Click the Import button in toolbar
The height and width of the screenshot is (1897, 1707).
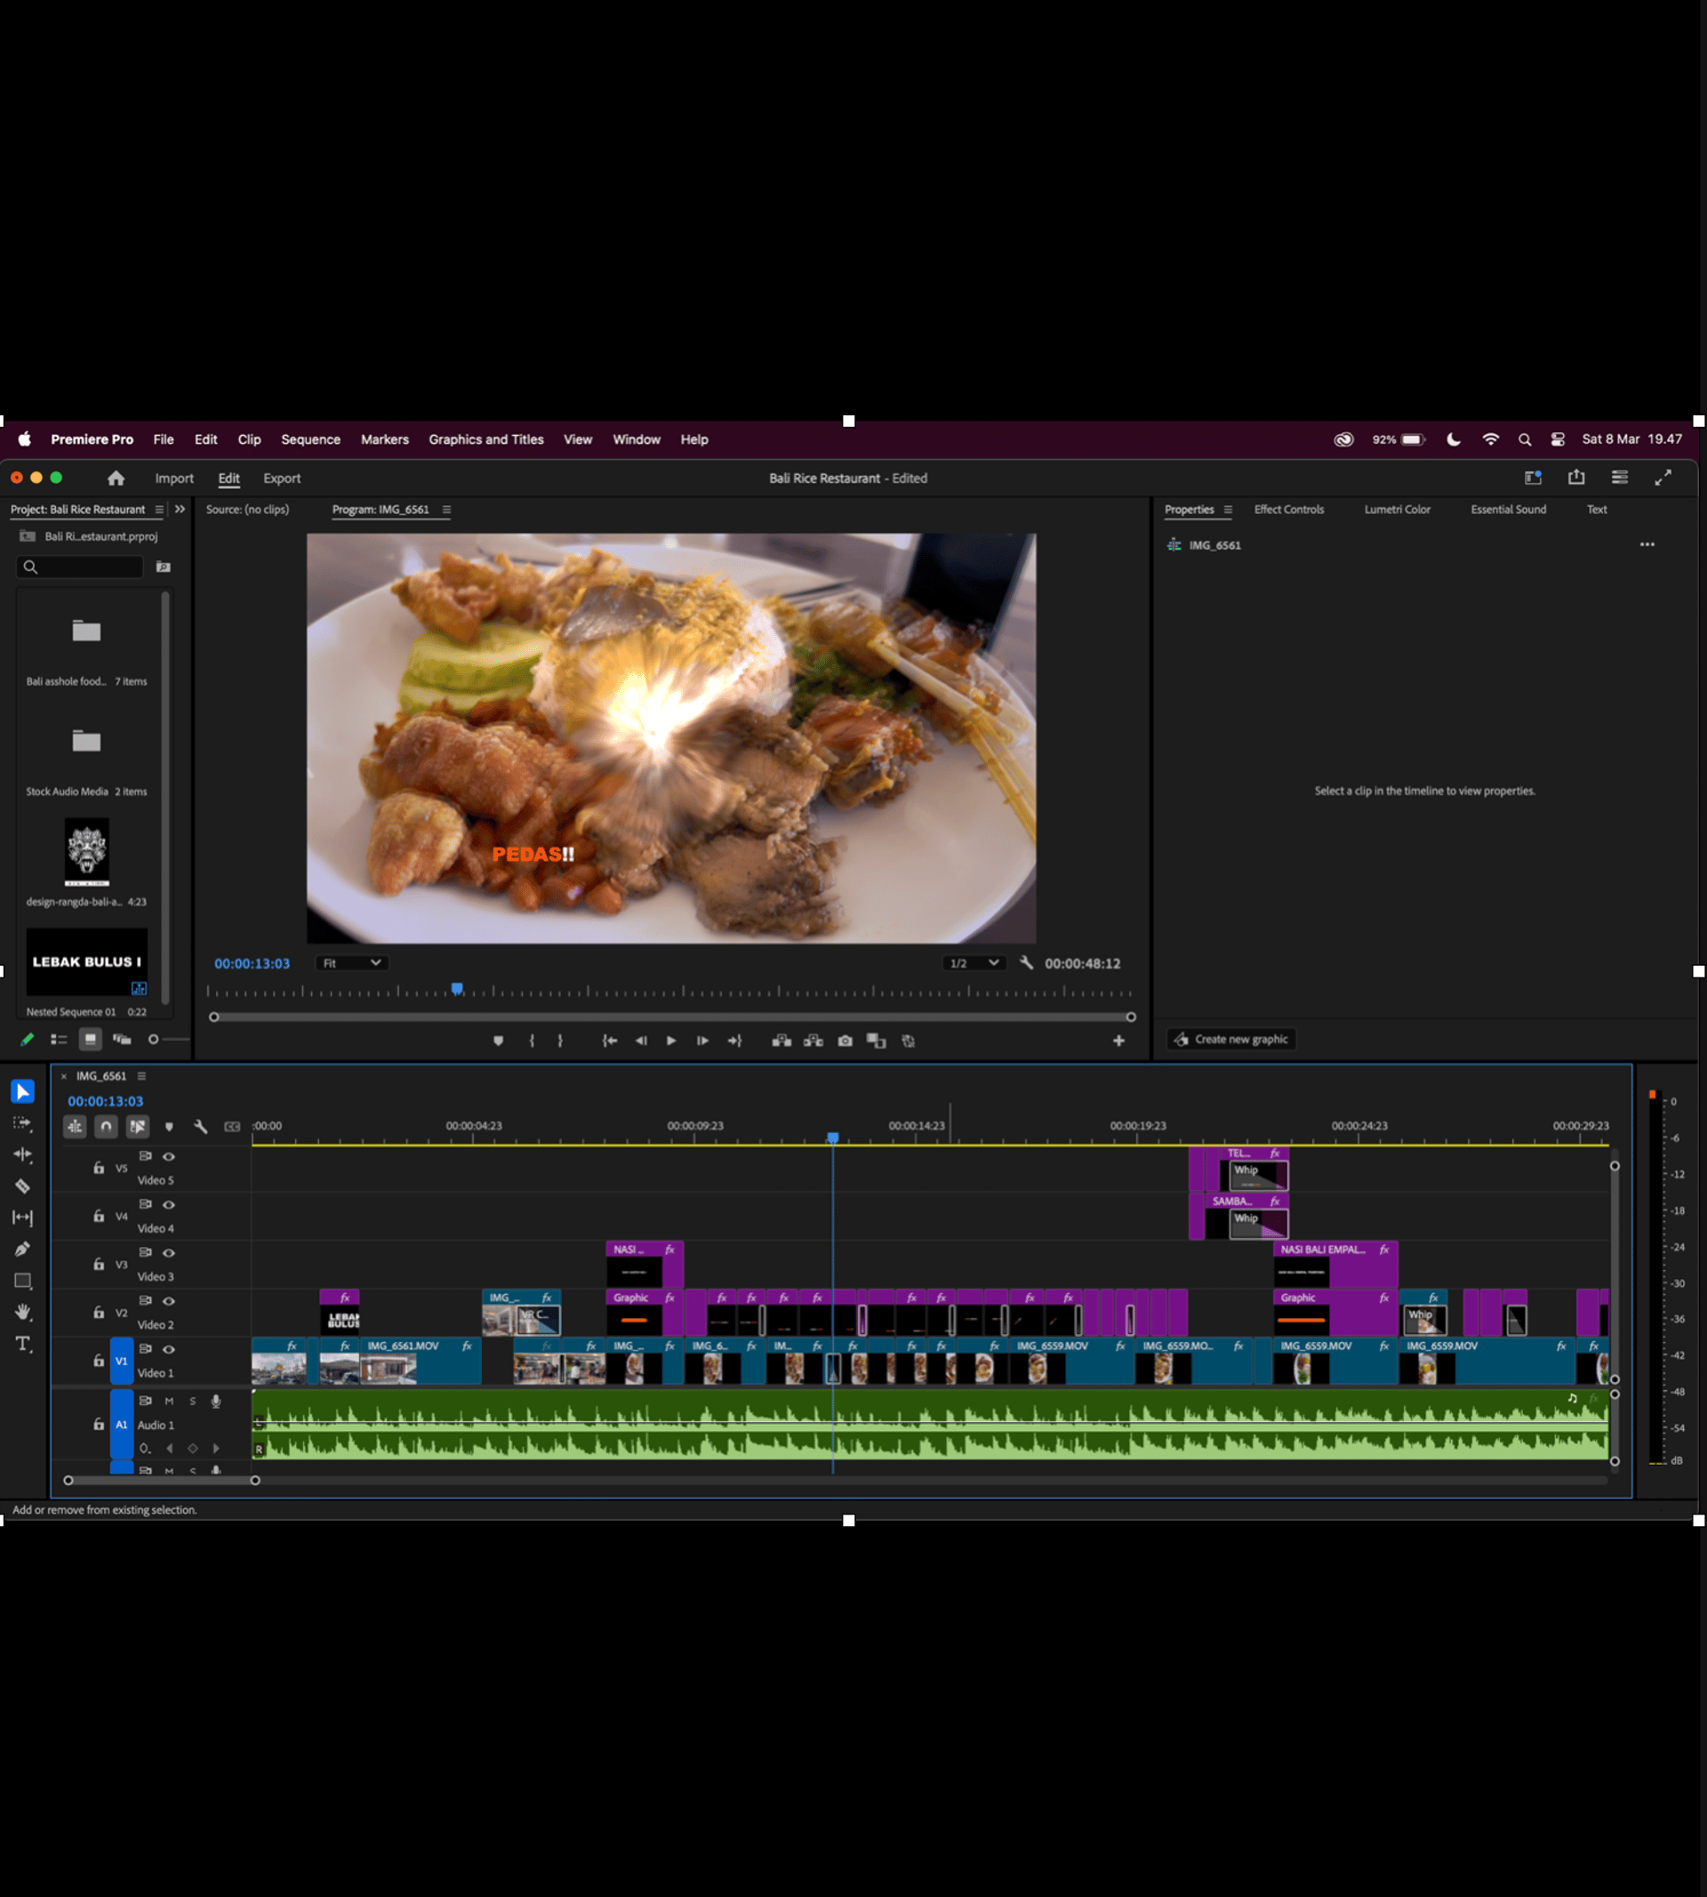click(x=173, y=478)
